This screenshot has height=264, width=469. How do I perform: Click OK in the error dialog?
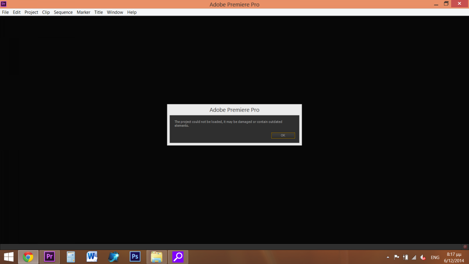pos(283,135)
